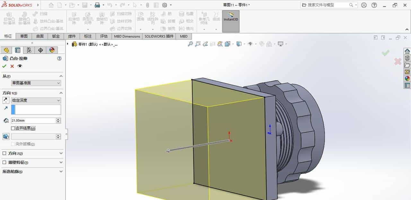The image size is (411, 200).
Task: Select the 圆角 fillet icon
Action: (140, 16)
